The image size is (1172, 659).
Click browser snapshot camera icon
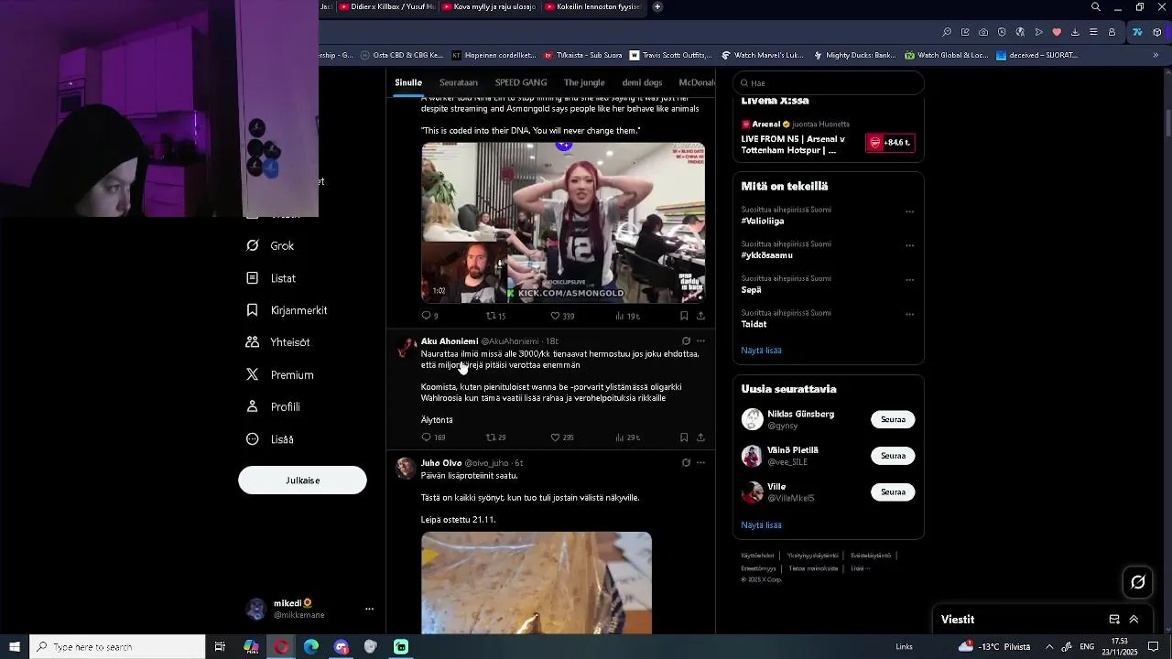983,32
